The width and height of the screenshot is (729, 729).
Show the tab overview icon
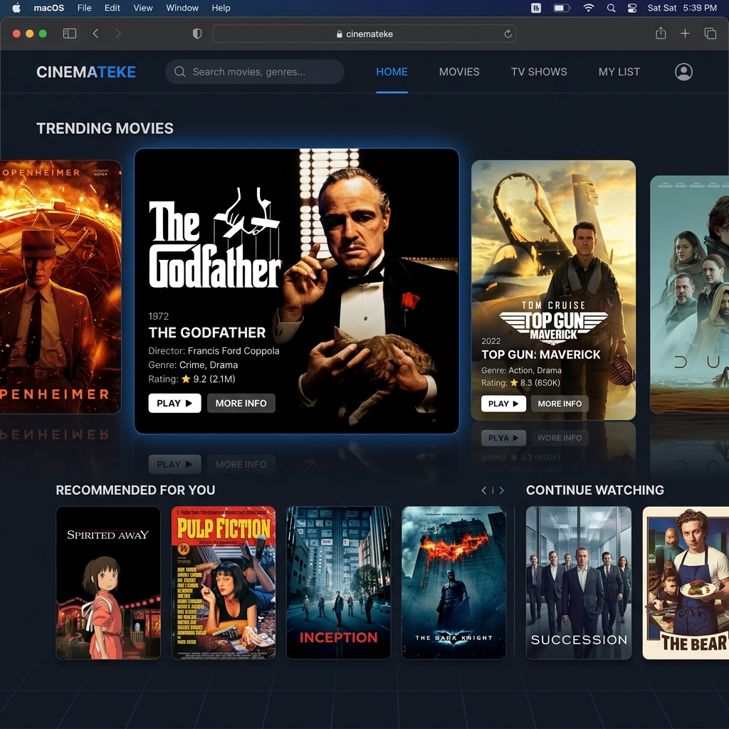pyautogui.click(x=710, y=33)
